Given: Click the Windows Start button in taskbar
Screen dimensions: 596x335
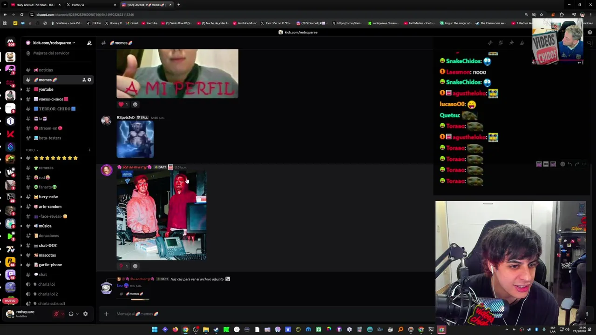Looking at the screenshot, I should (x=155, y=330).
